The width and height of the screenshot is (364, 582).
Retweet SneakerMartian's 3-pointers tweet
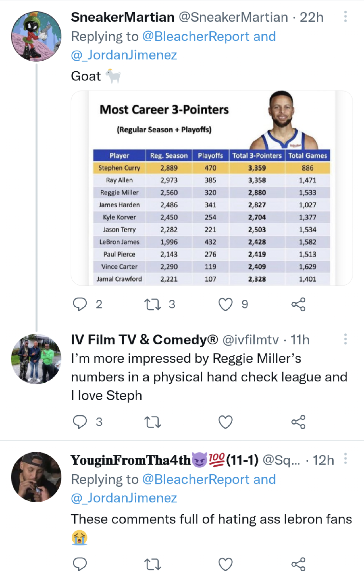pos(153,304)
